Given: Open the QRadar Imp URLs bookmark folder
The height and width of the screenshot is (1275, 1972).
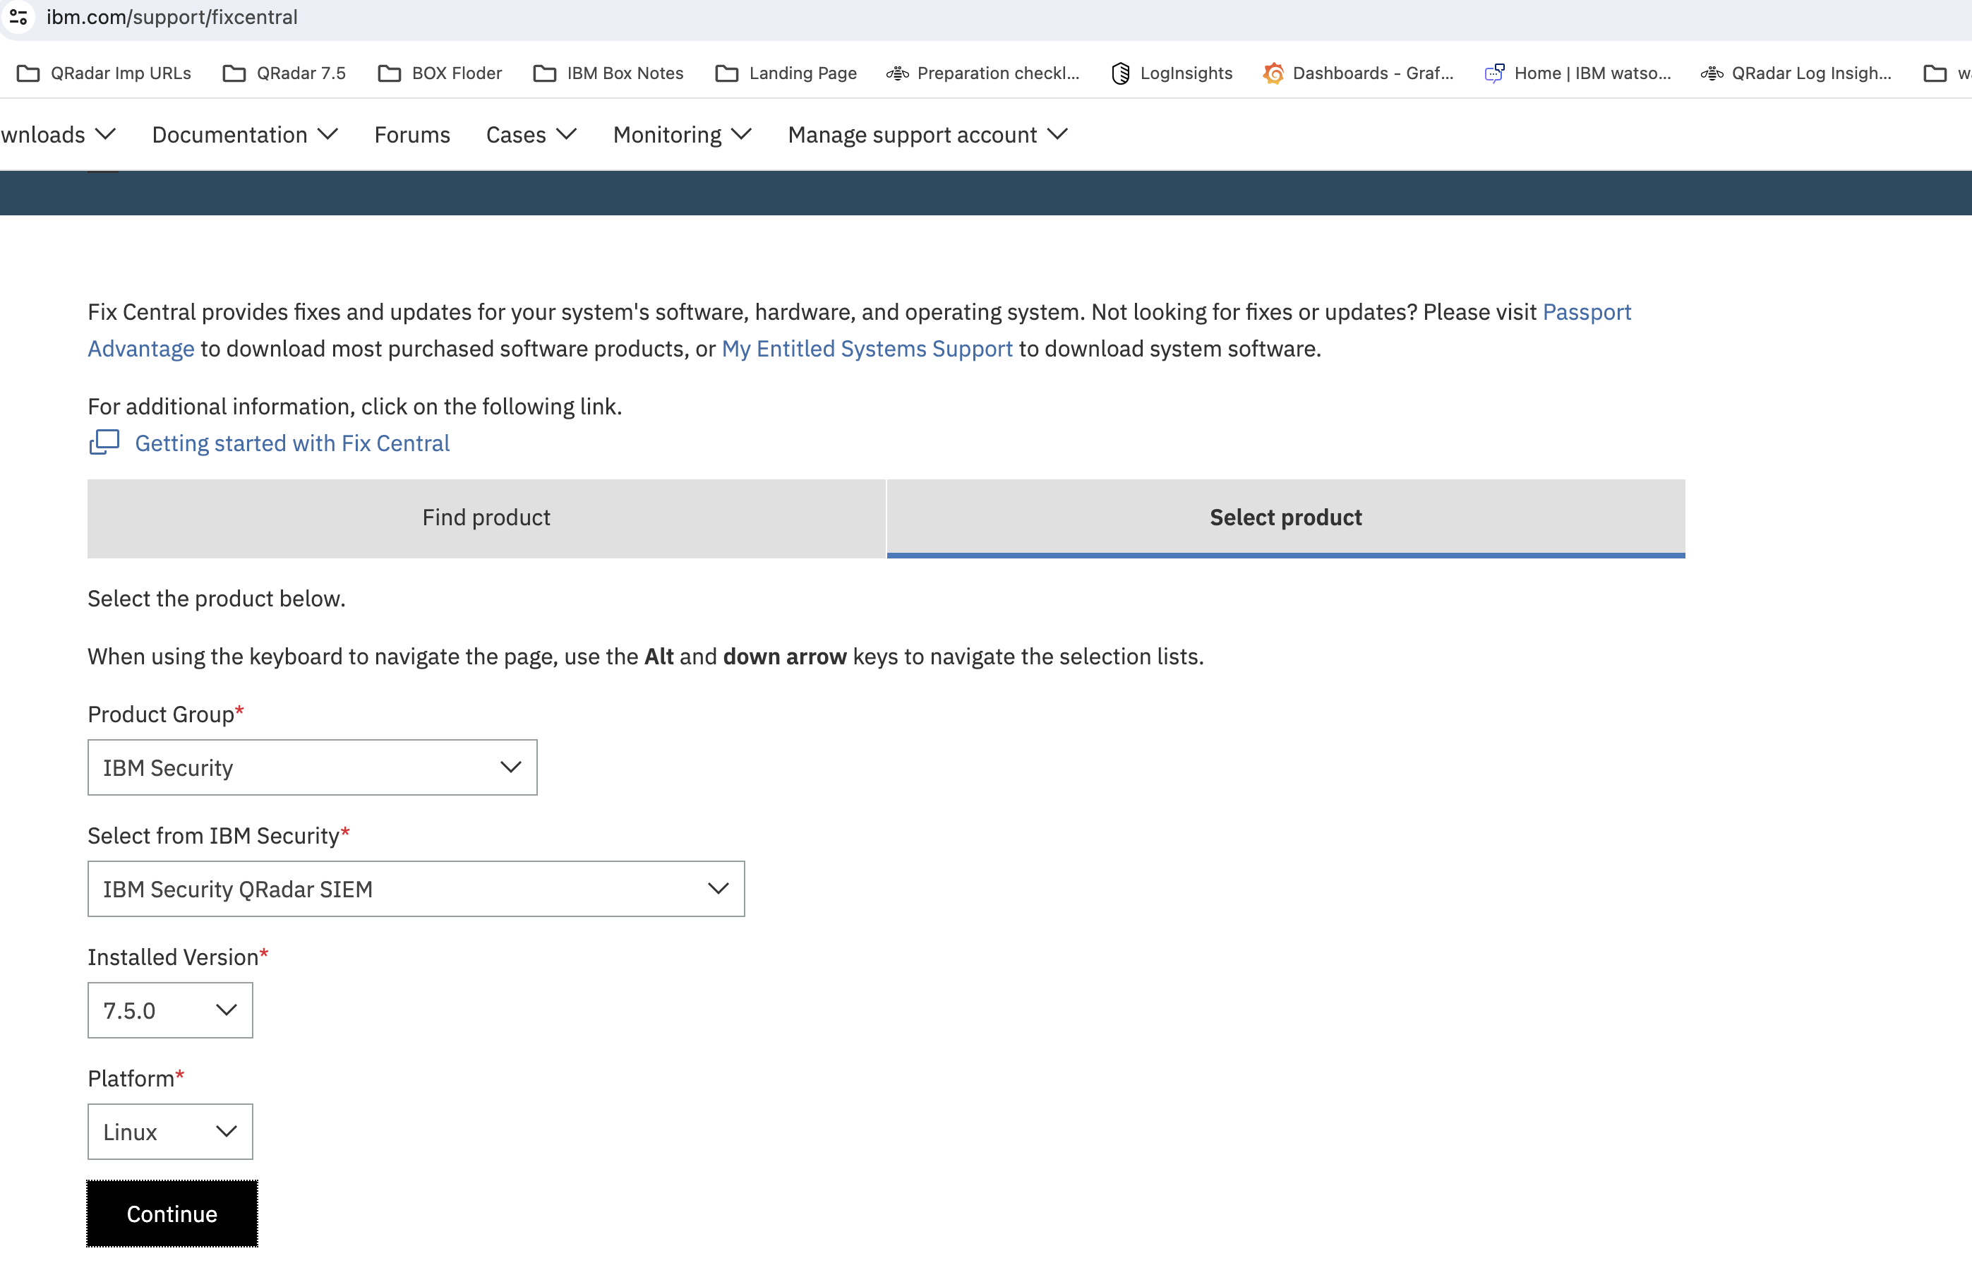Looking at the screenshot, I should (104, 73).
